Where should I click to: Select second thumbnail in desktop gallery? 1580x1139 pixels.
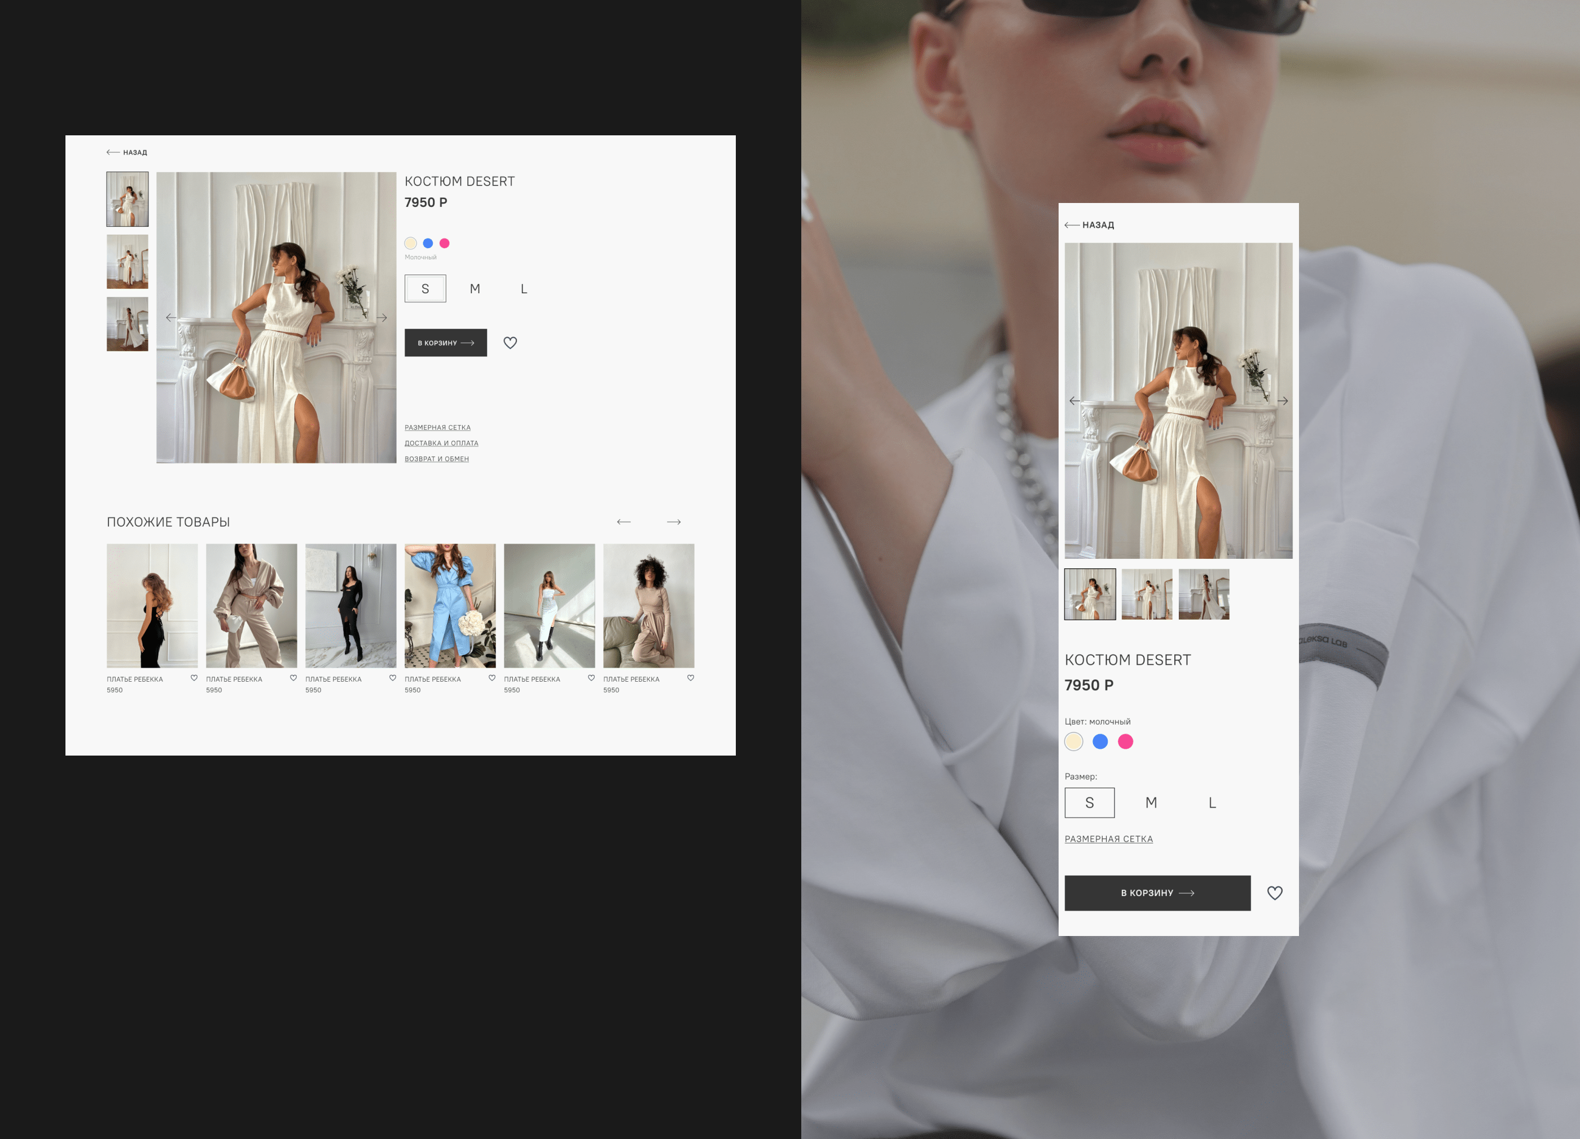[128, 262]
